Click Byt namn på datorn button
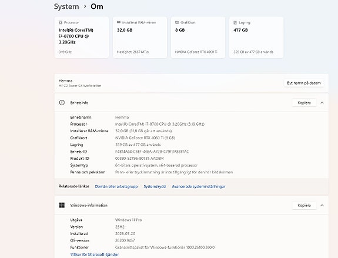 tap(304, 83)
